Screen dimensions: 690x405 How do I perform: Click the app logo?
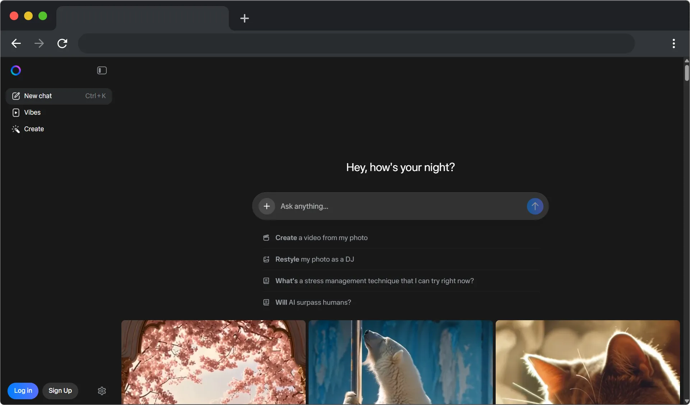(15, 70)
